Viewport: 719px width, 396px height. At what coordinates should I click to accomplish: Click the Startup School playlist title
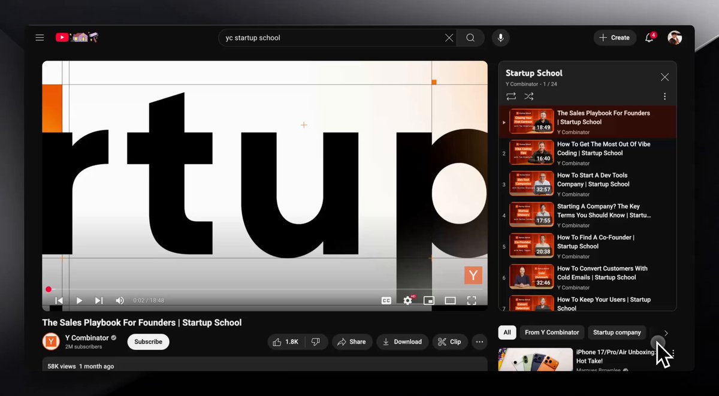pos(534,73)
